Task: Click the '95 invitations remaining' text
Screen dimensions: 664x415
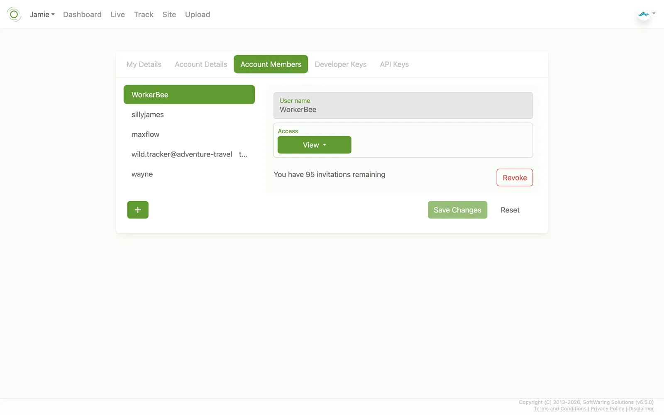Action: pyautogui.click(x=345, y=175)
